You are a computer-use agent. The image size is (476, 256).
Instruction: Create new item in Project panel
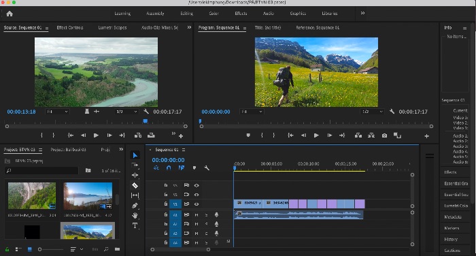point(117,249)
